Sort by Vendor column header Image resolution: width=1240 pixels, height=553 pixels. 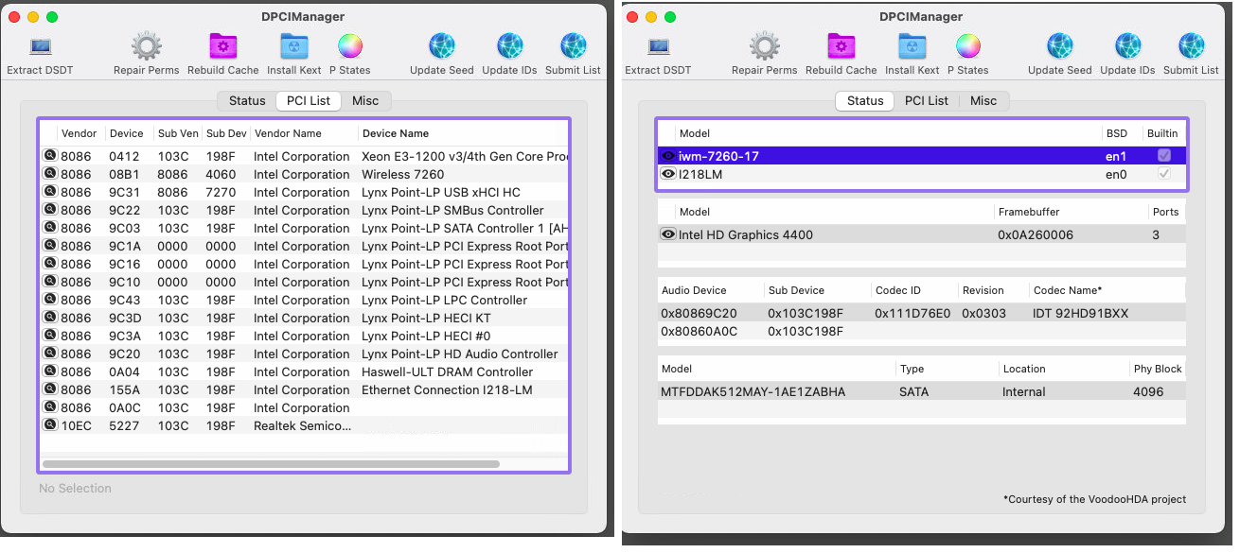pos(80,133)
